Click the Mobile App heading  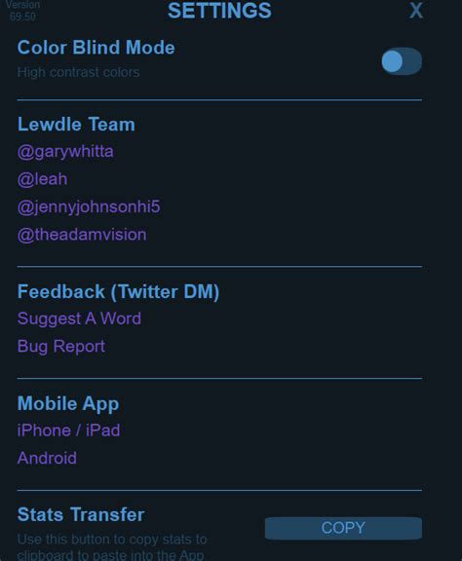(68, 403)
